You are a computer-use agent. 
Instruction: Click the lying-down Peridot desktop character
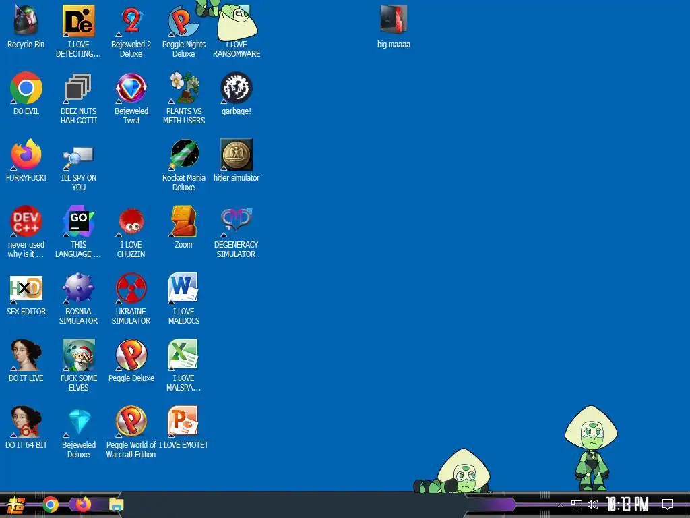452,471
